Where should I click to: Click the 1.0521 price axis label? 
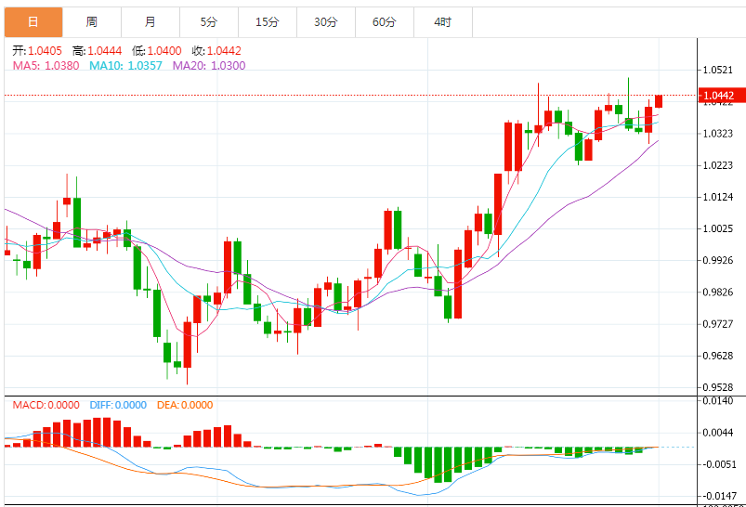[x=718, y=71]
